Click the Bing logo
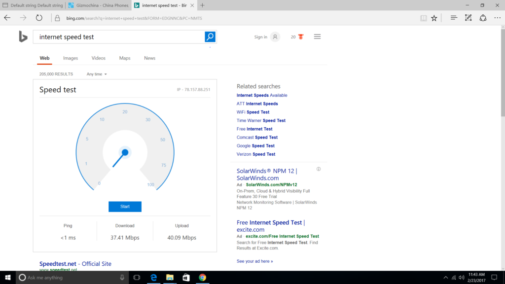The image size is (505, 284). tap(23, 36)
